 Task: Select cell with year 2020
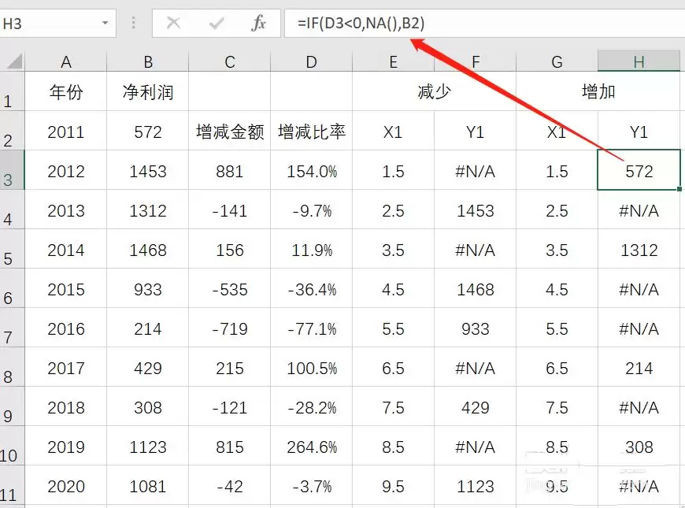coord(66,486)
